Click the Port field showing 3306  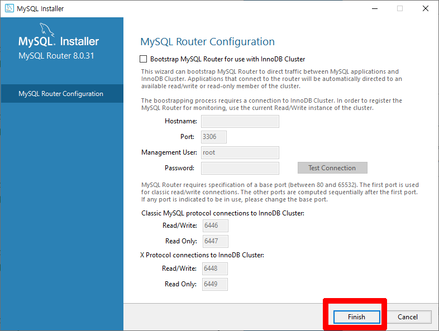214,137
